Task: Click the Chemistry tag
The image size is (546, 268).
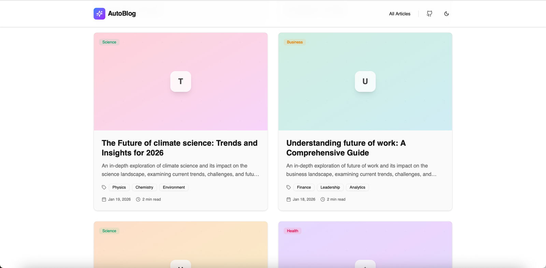Action: coord(144,187)
